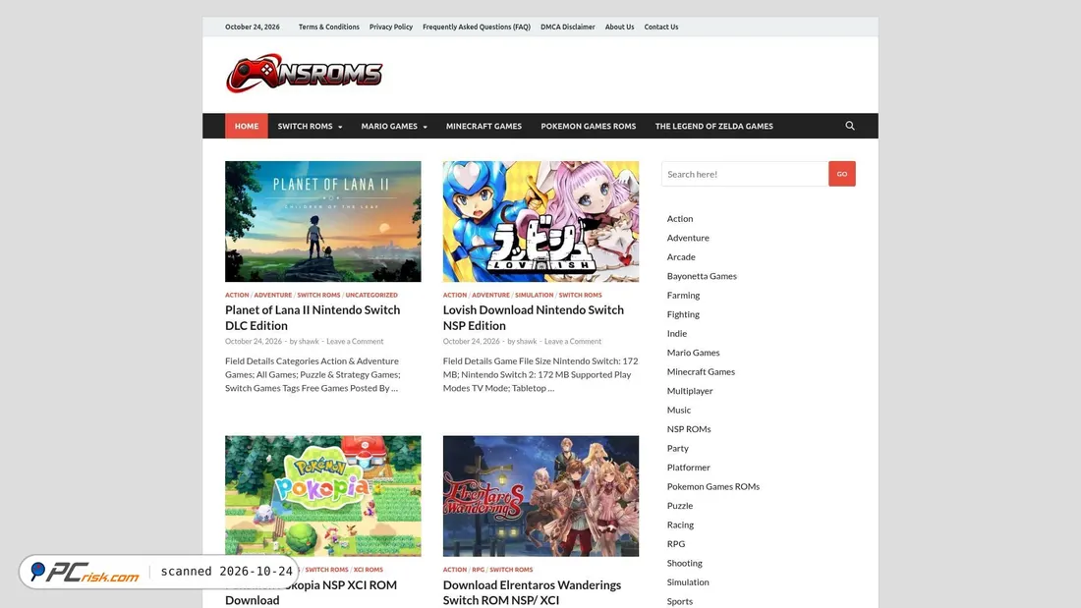Open Pokemon Games ROMs menu item
1081x608 pixels.
(x=588, y=126)
